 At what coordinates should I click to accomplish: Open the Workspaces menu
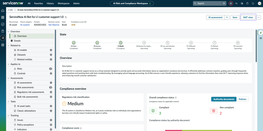(63, 3)
